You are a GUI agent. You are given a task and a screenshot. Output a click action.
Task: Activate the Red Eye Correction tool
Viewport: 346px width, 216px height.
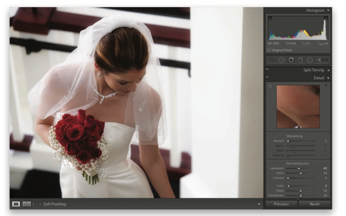click(x=291, y=60)
